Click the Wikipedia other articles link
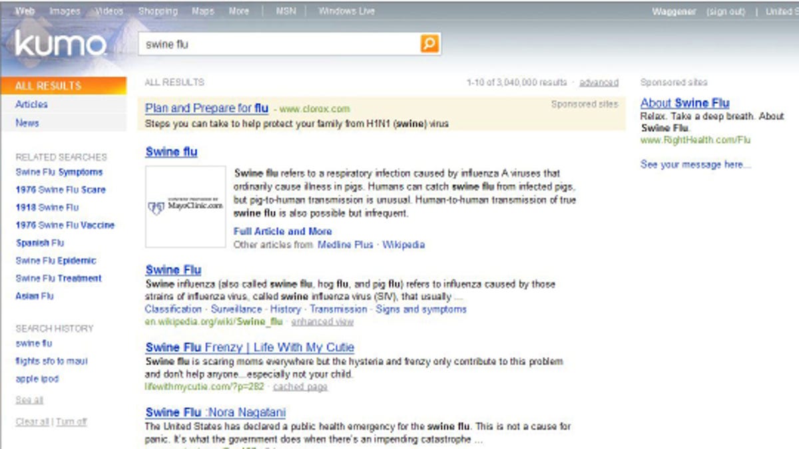The width and height of the screenshot is (799, 449). tap(403, 245)
